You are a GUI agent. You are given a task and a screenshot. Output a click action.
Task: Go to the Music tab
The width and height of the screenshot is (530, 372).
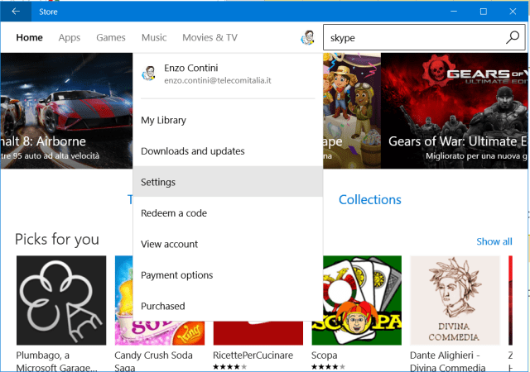click(x=154, y=37)
